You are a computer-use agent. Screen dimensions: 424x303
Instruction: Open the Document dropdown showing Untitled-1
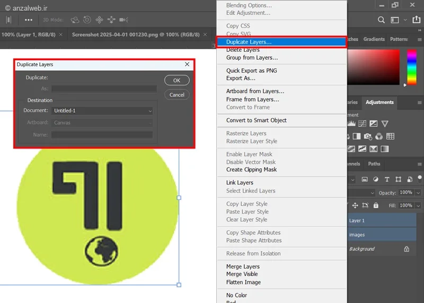102,111
